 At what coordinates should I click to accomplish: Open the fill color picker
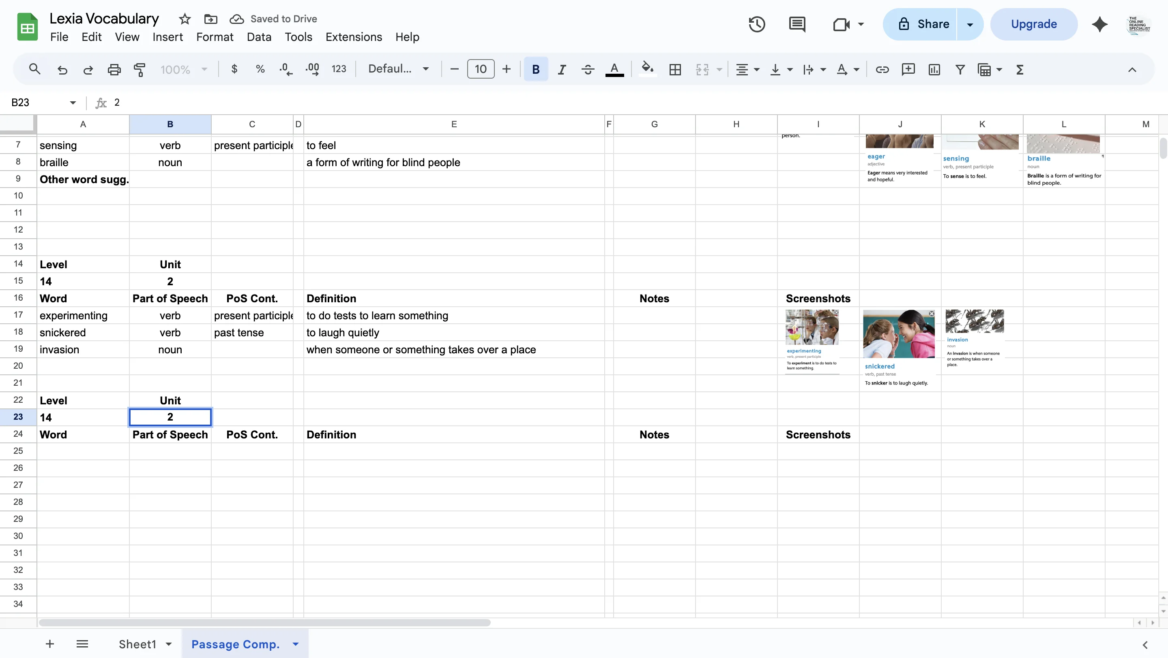click(x=647, y=69)
